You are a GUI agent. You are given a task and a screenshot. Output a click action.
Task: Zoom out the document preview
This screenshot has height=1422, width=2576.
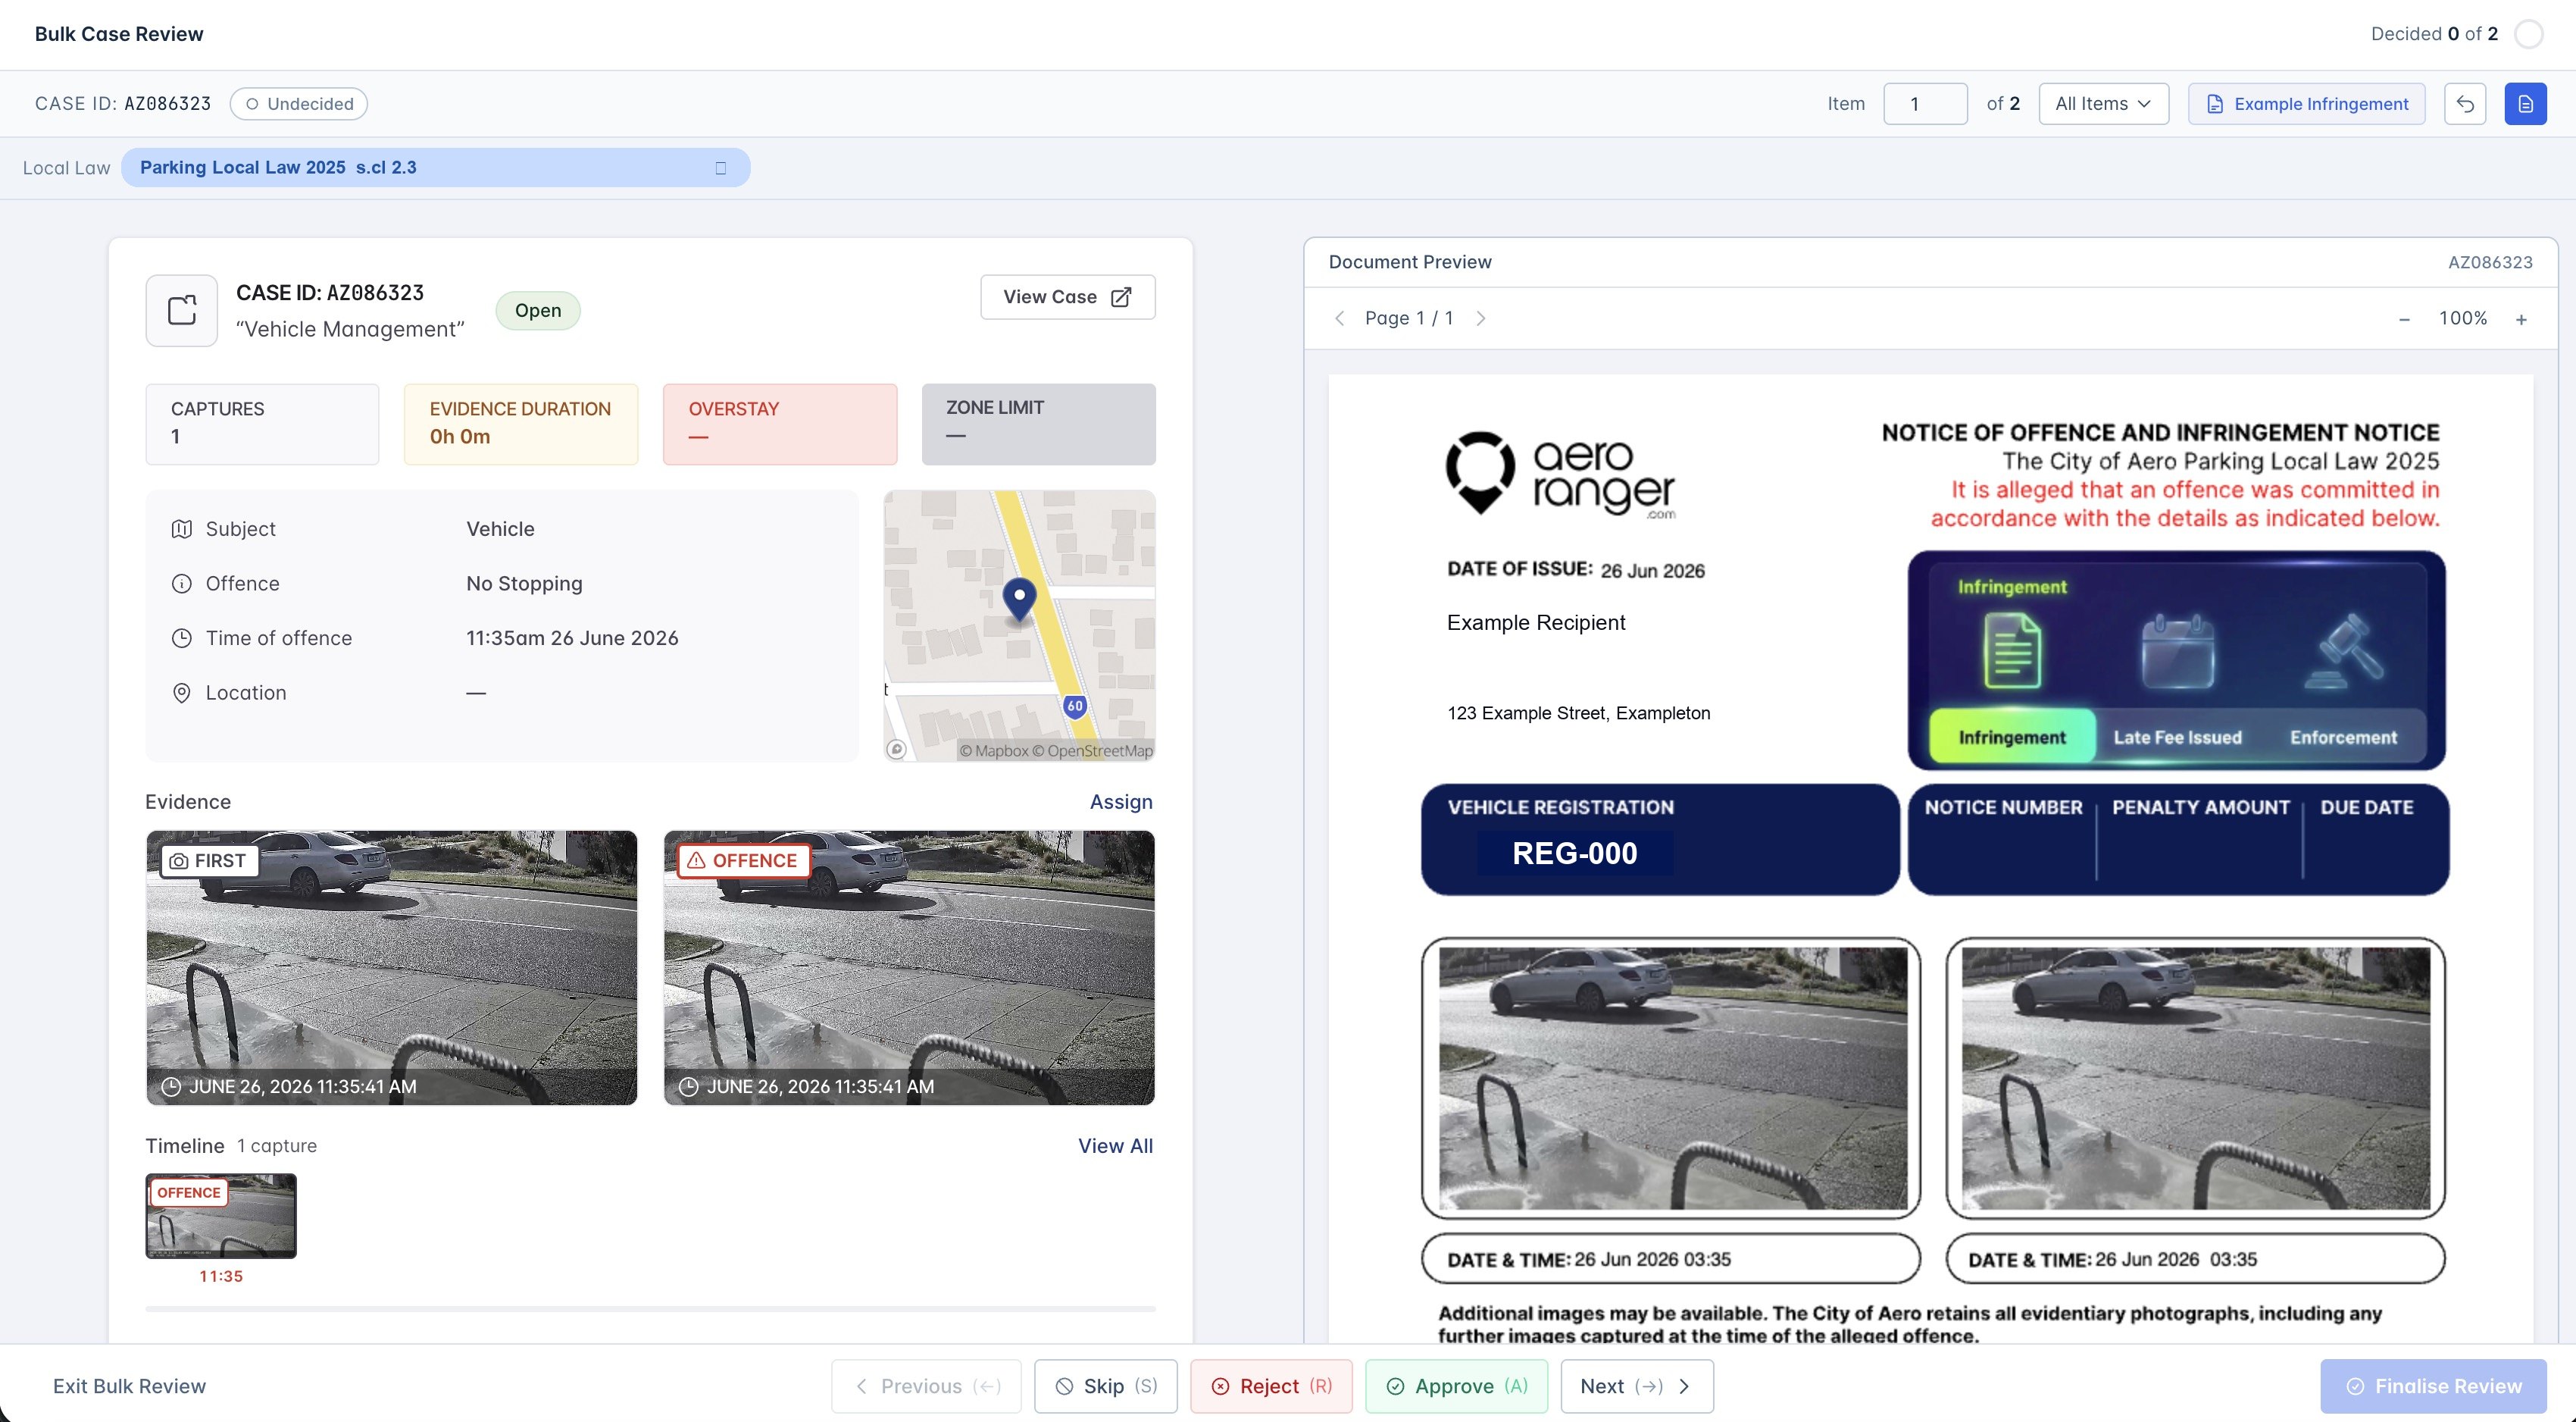[2404, 319]
